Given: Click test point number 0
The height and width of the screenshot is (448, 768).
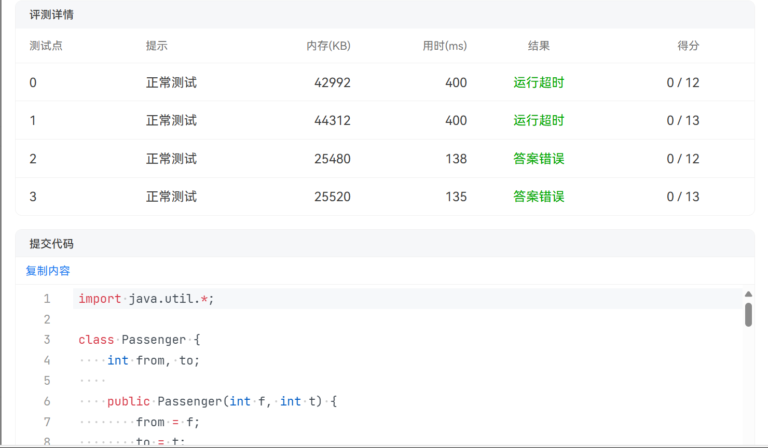Looking at the screenshot, I should pyautogui.click(x=33, y=82).
